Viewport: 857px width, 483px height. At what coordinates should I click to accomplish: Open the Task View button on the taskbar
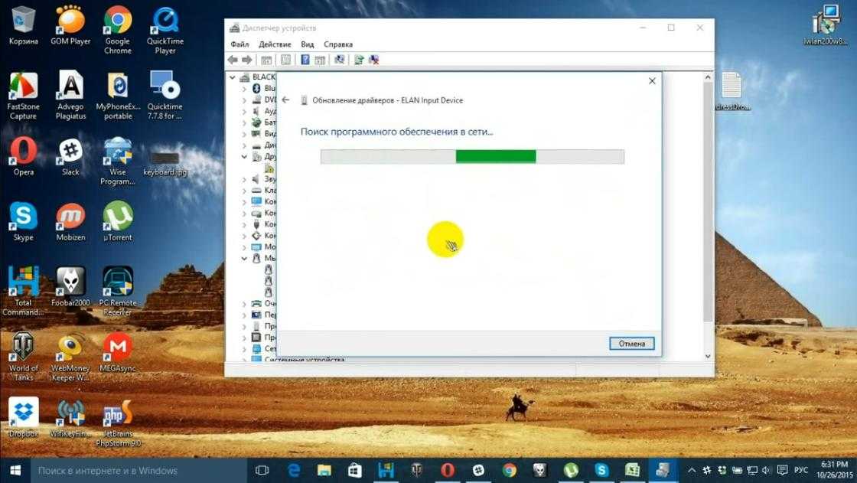pos(262,470)
